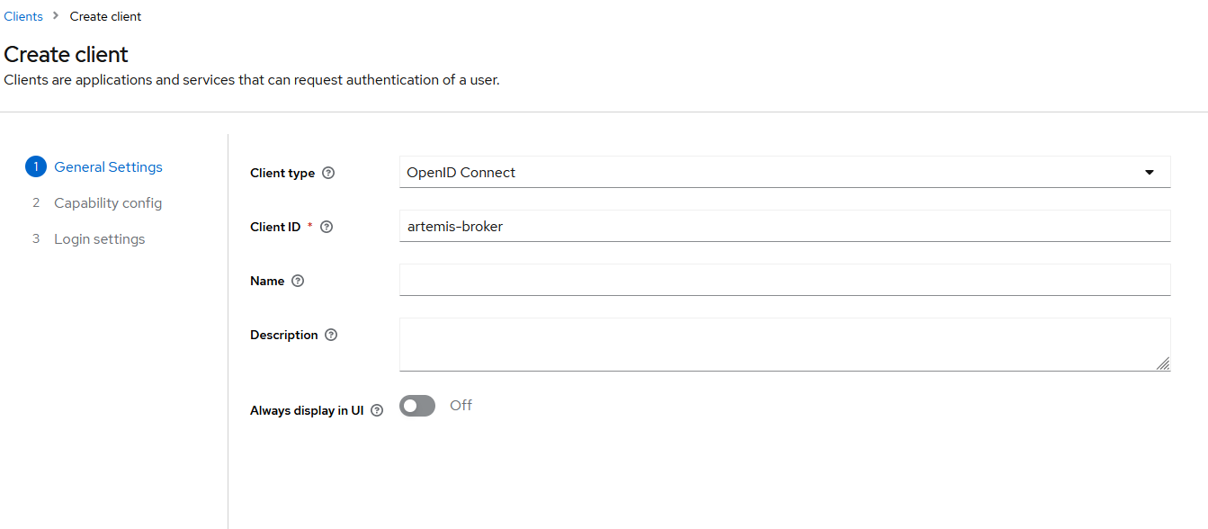1208x529 pixels.
Task: Select the artemis-broker Client ID field
Action: [x=784, y=226]
